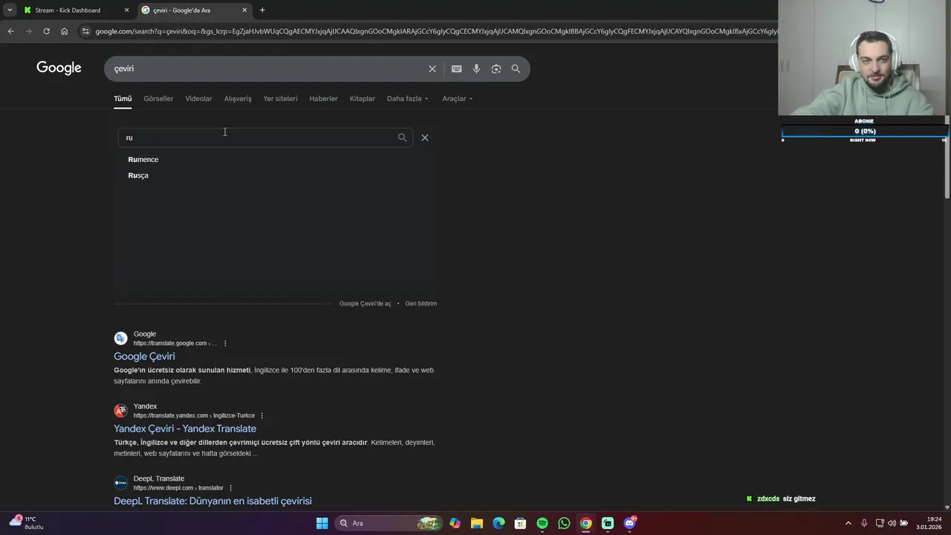Expand the Araçlar dropdown
This screenshot has height=535, width=951.
(x=458, y=99)
